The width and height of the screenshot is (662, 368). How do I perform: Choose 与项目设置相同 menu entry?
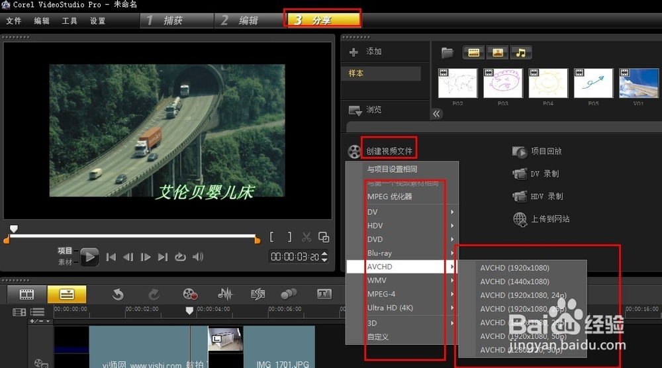coord(402,169)
